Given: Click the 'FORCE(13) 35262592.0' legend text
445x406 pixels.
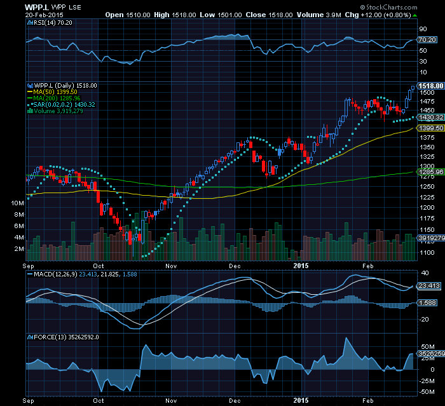Looking at the screenshot, I should pos(66,337).
